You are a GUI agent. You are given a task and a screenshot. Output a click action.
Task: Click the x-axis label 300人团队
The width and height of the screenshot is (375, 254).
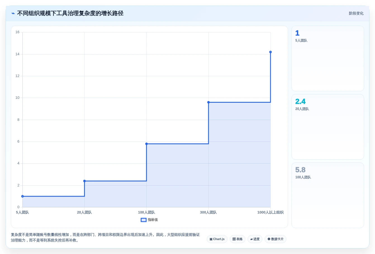click(x=208, y=212)
